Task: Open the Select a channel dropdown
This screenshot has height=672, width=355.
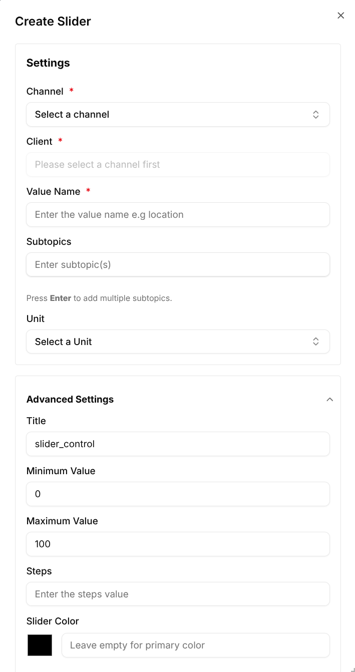Action: [x=178, y=114]
